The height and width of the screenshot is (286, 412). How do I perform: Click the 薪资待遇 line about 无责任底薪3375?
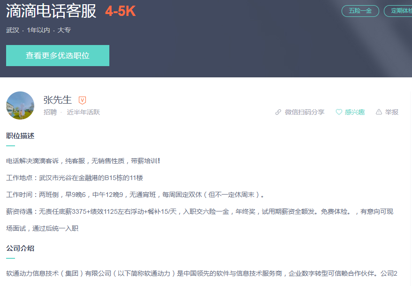pos(200,211)
